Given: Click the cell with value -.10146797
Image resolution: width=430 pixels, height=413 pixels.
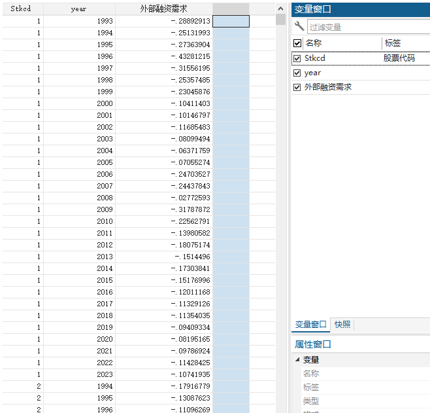Looking at the screenshot, I should coord(164,115).
